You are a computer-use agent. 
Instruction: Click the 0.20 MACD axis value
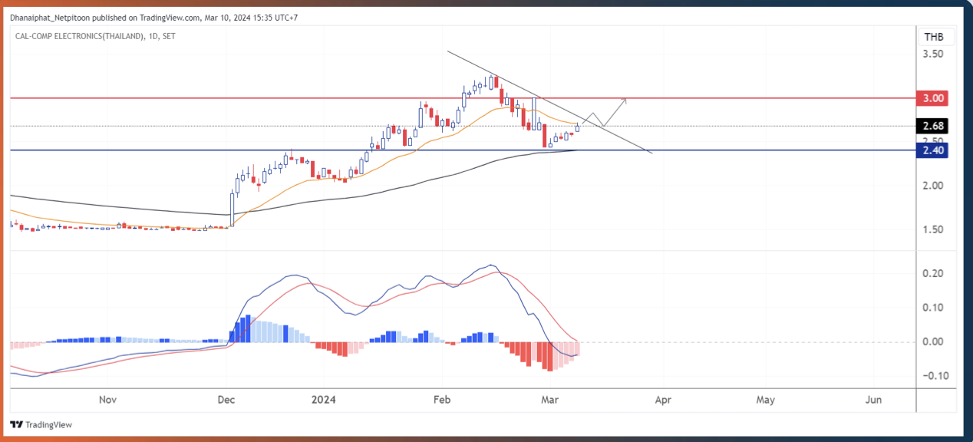click(933, 273)
